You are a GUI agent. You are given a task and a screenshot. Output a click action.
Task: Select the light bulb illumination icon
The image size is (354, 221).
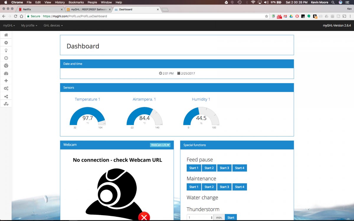(6, 50)
